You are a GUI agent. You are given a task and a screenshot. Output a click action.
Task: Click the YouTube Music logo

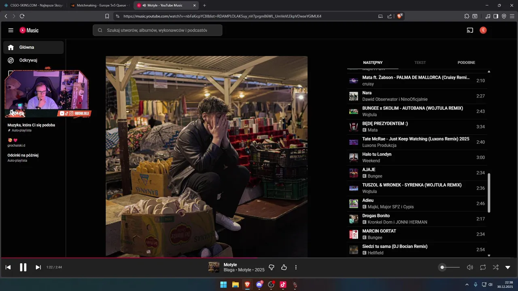tap(29, 30)
